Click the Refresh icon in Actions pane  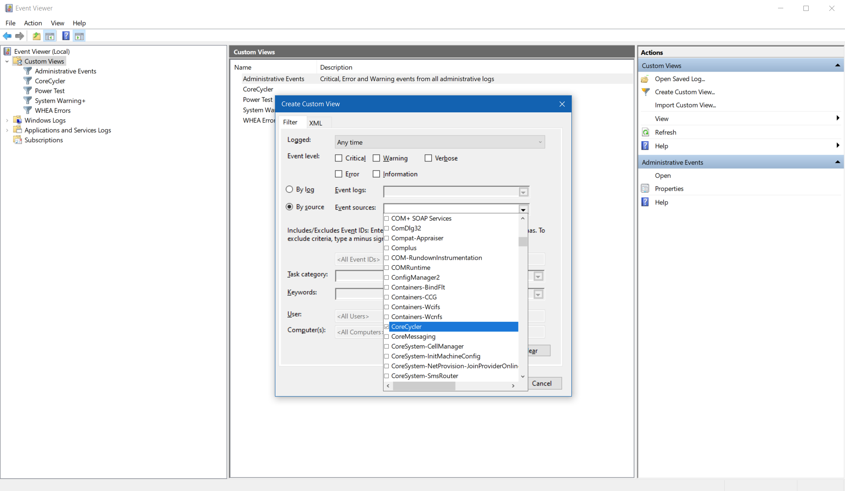pos(645,132)
